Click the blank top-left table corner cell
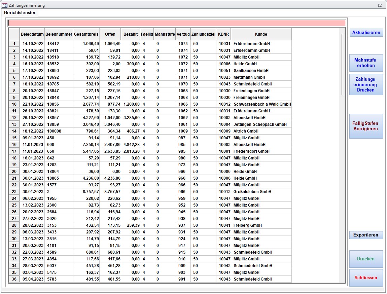The image size is (387, 294). tap(14, 34)
